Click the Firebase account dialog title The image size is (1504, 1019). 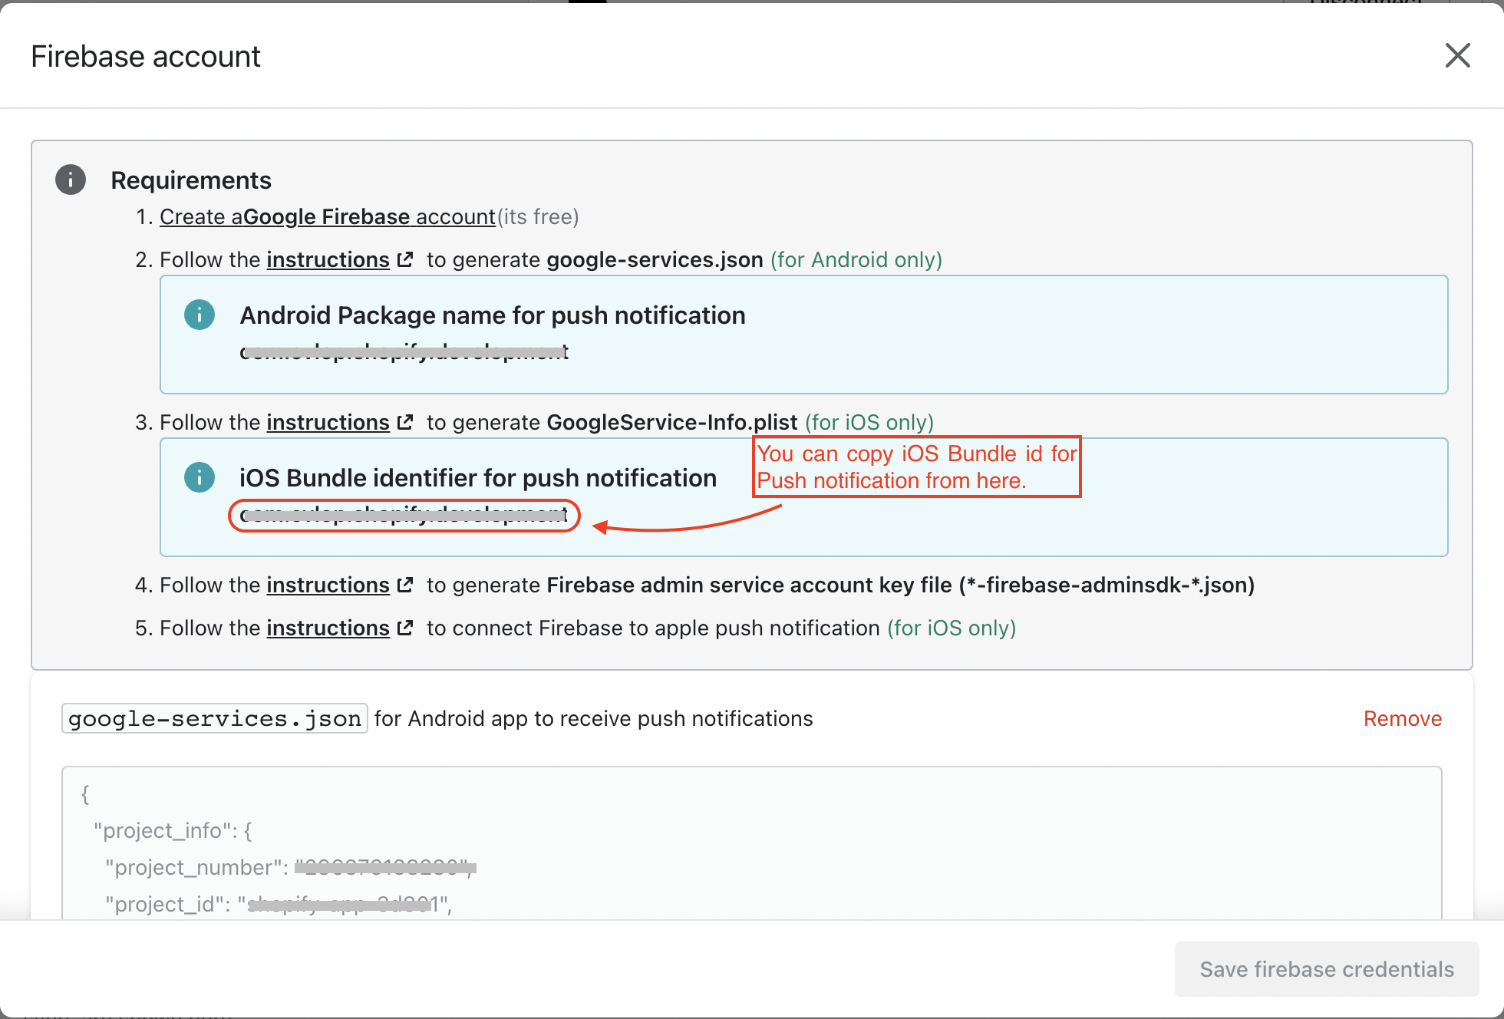146,57
